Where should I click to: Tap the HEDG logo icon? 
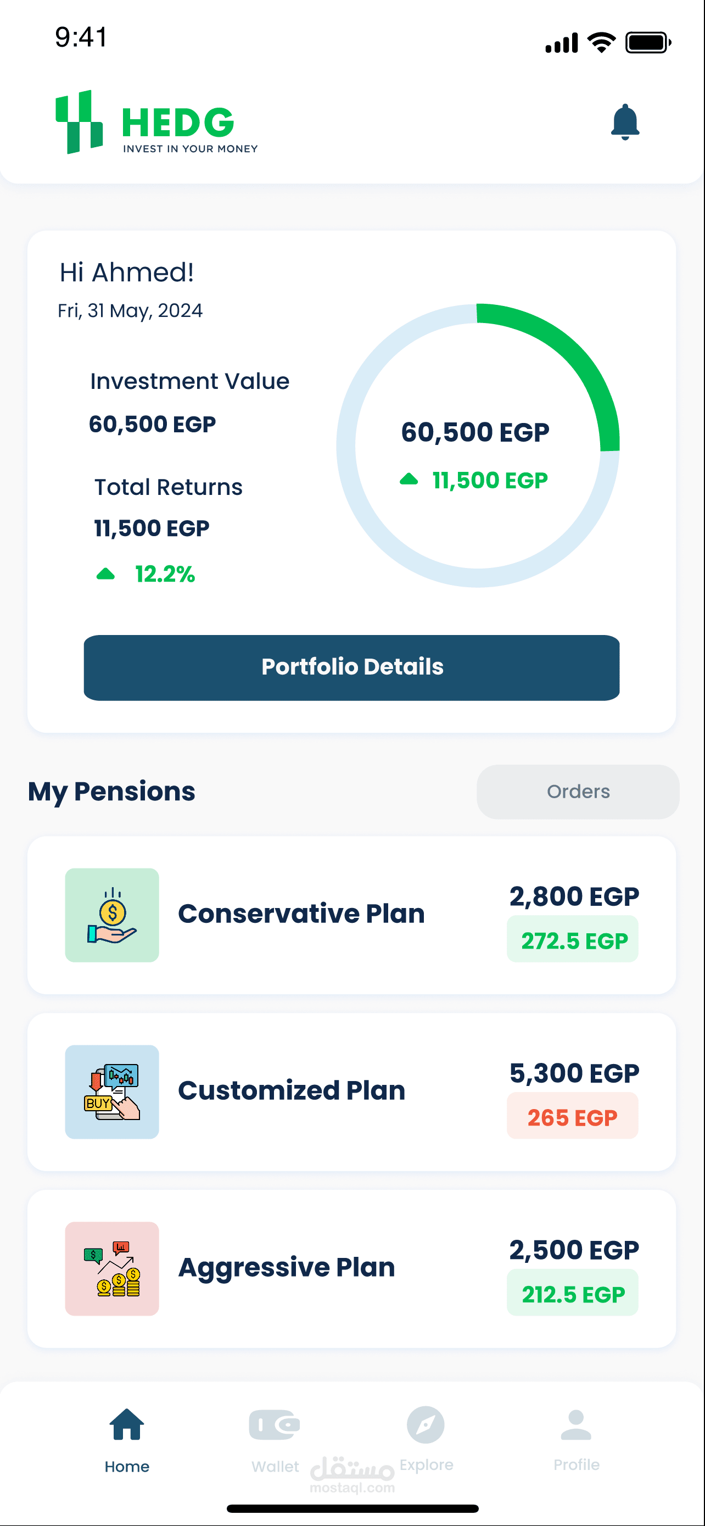pos(79,122)
